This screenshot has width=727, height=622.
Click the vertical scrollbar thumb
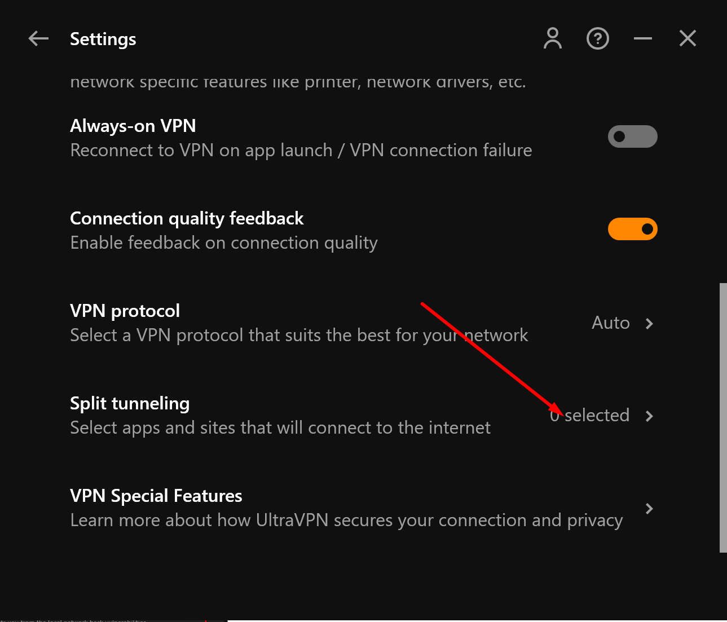pyautogui.click(x=723, y=417)
